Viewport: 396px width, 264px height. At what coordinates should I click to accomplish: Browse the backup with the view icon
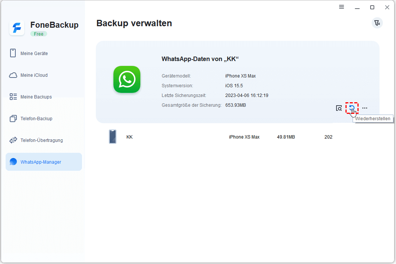click(339, 108)
